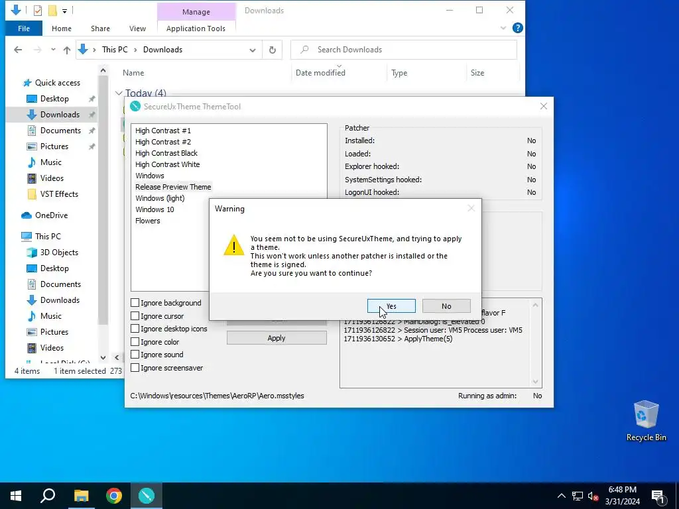Open recent locations dropdown arrow

53,50
